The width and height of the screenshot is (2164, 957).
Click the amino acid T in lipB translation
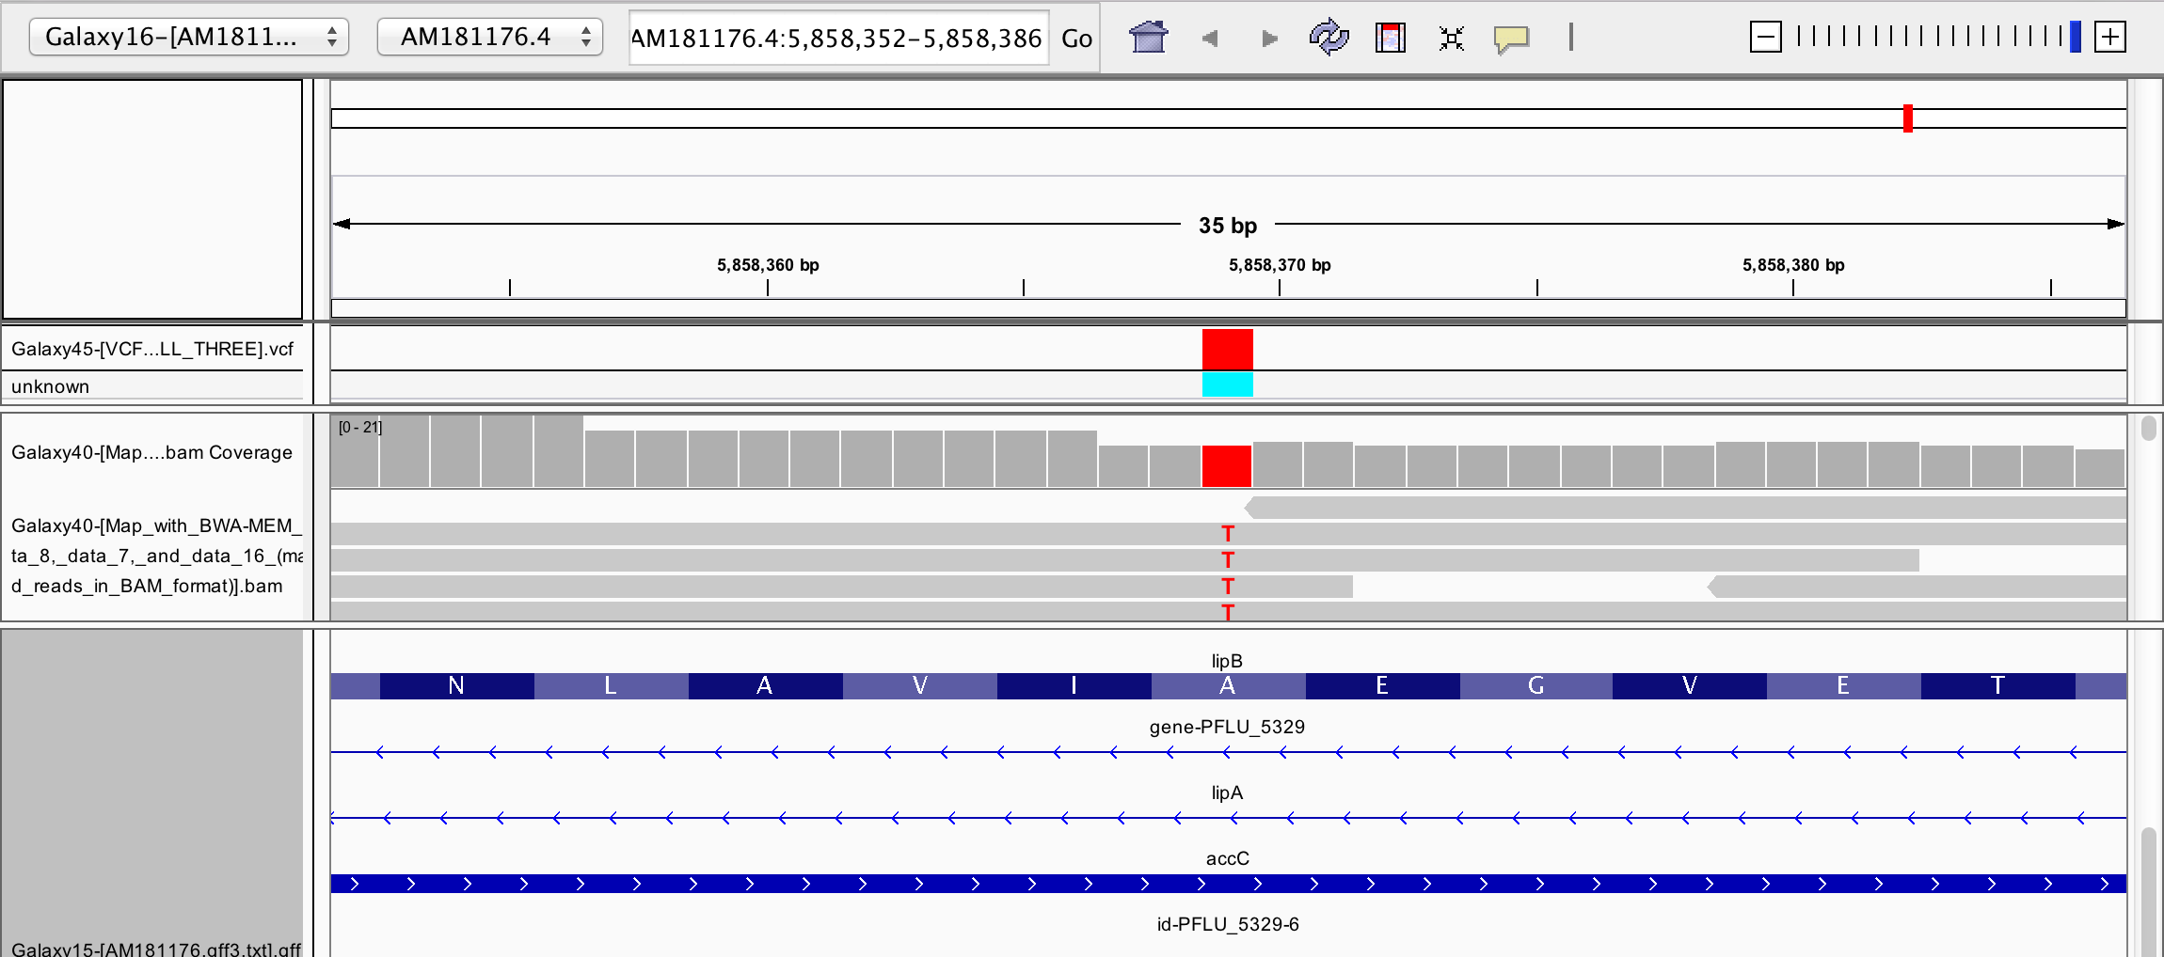tap(1997, 686)
